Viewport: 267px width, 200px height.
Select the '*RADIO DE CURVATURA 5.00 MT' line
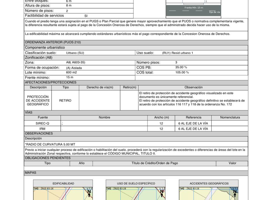[x=50, y=144]
